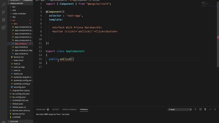Open the Manage gear at sidebar bottom
219x123 pixels.
point(4,122)
